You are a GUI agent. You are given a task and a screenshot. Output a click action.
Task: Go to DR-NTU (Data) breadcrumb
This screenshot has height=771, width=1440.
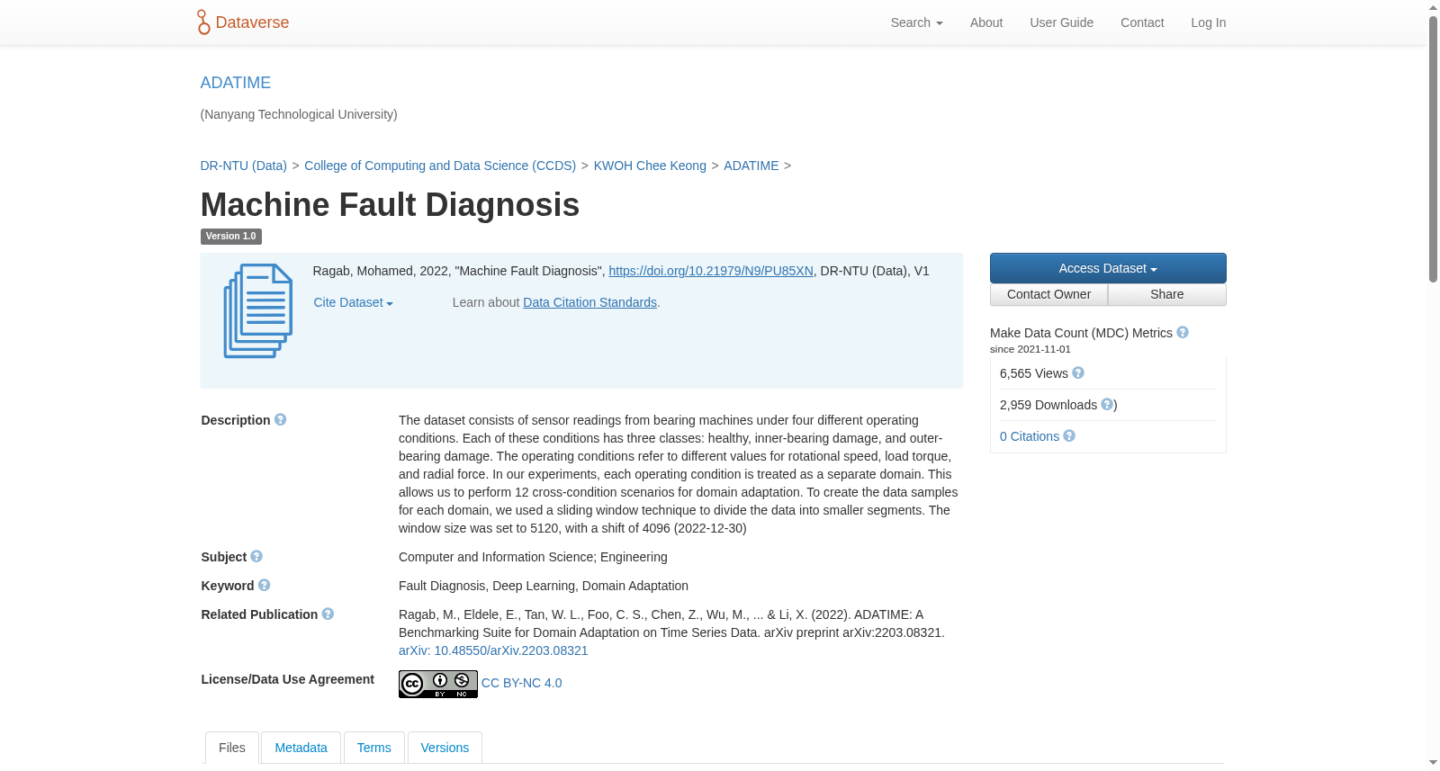coord(244,166)
